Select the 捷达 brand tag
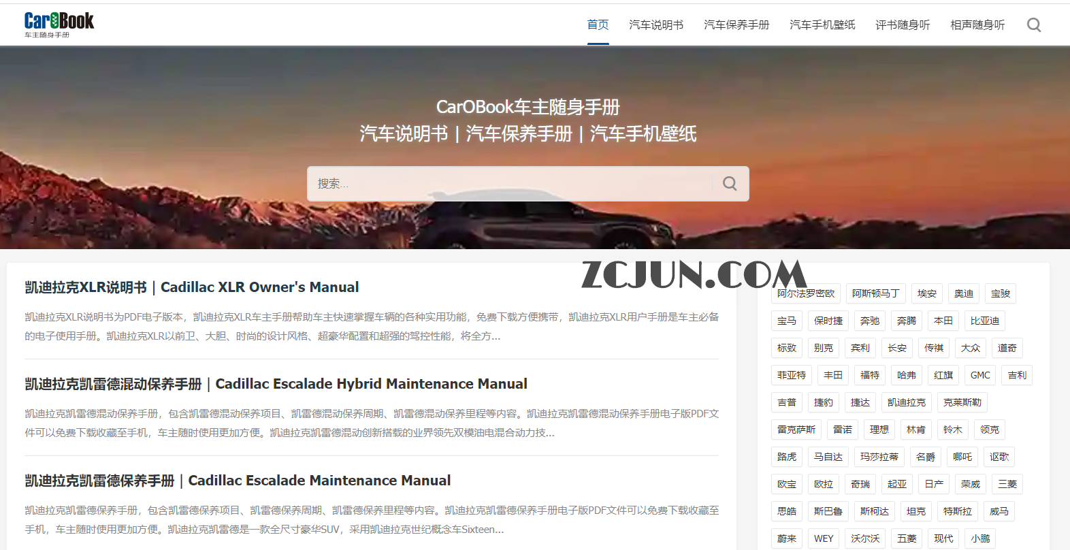Viewport: 1070px width, 550px height. [x=860, y=402]
